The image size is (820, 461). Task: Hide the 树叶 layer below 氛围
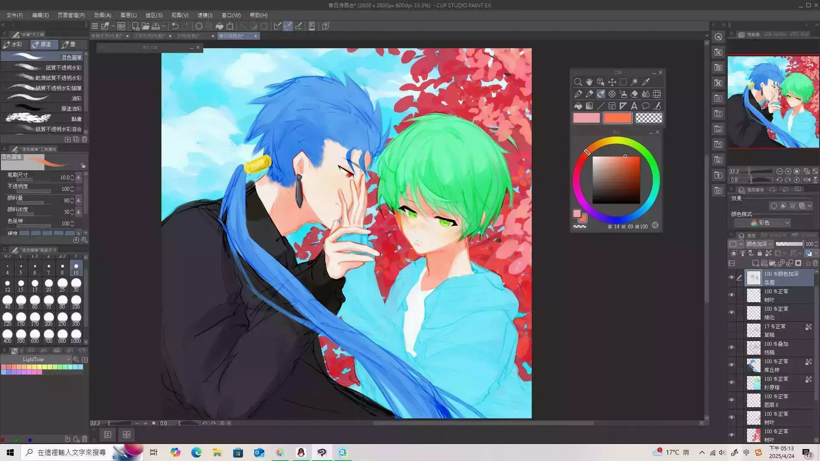[732, 295]
